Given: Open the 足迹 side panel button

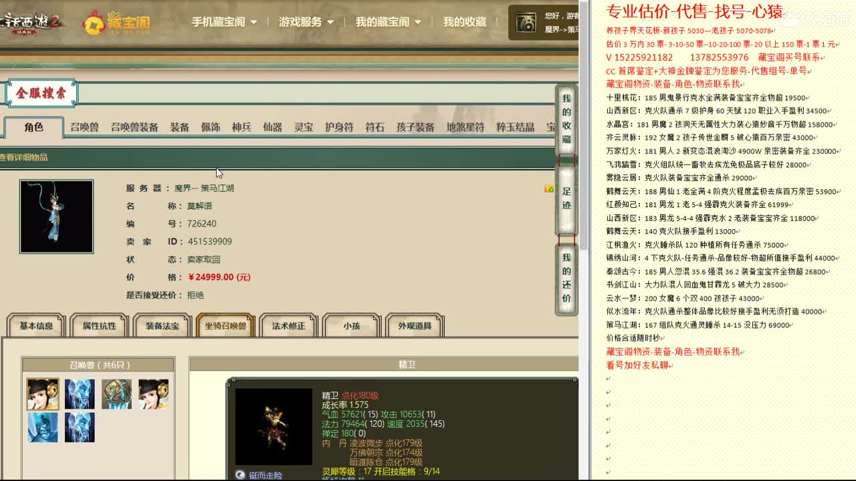Looking at the screenshot, I should click(x=566, y=199).
